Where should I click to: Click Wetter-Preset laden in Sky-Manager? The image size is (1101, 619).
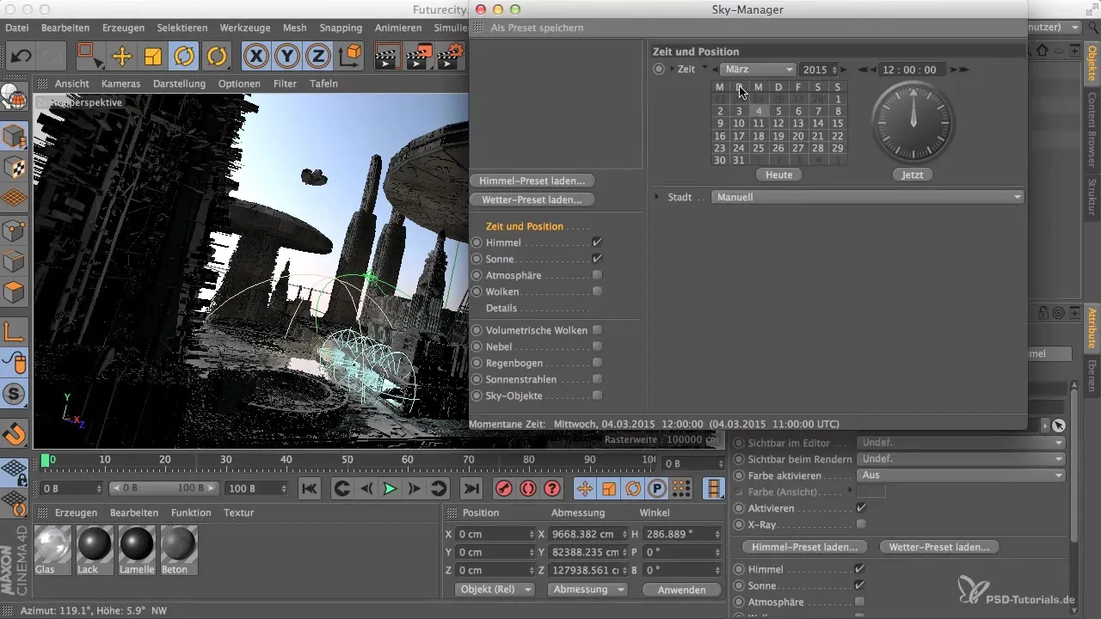click(x=532, y=199)
